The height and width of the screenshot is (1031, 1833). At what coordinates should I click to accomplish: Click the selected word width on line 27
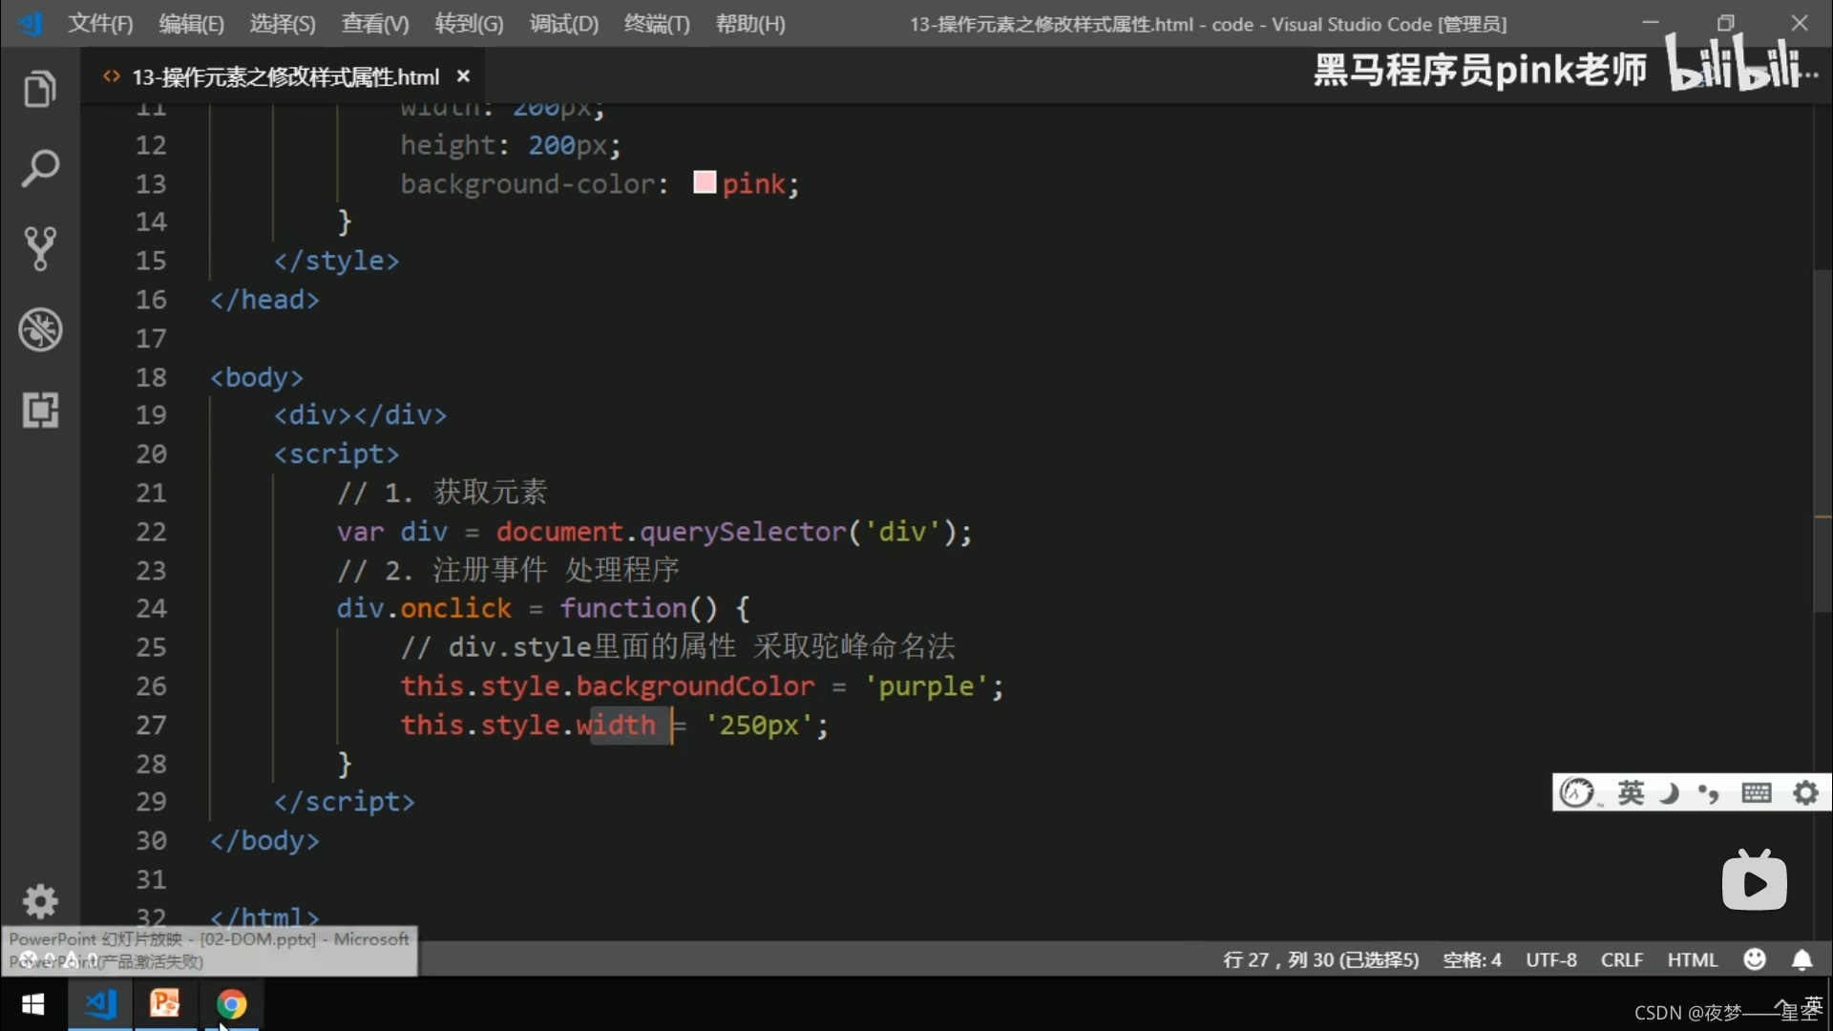(x=616, y=726)
